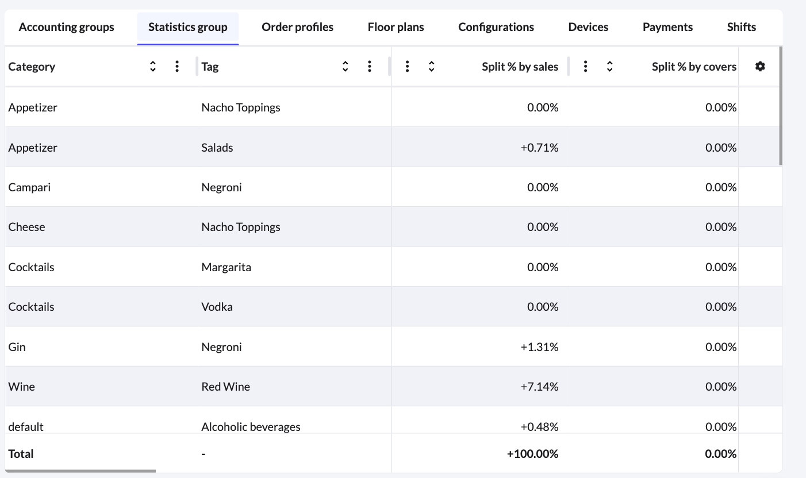Image resolution: width=806 pixels, height=478 pixels.
Task: Go to the Payments tab
Action: [667, 26]
